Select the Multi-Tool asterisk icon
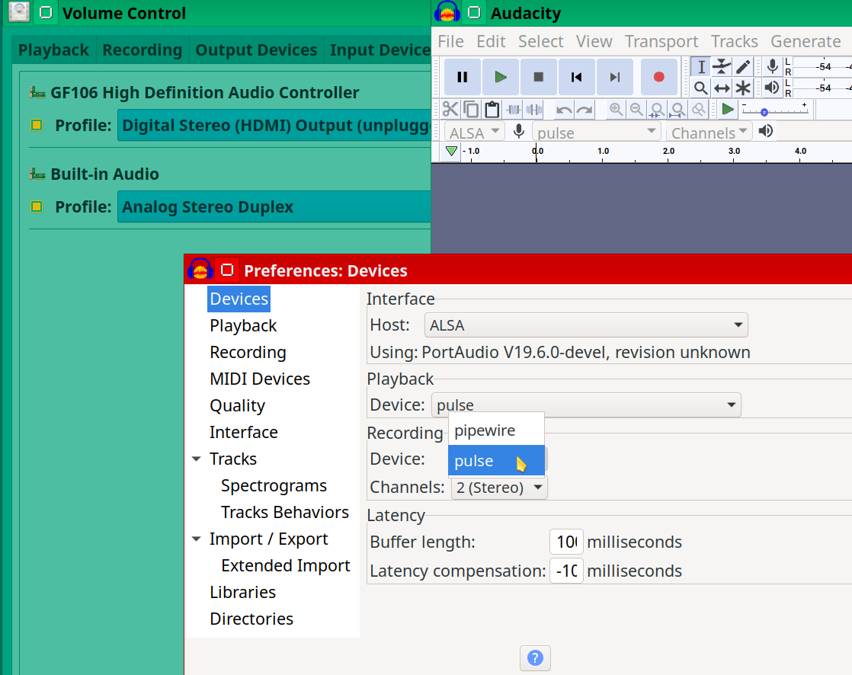Image resolution: width=852 pixels, height=675 pixels. point(743,88)
